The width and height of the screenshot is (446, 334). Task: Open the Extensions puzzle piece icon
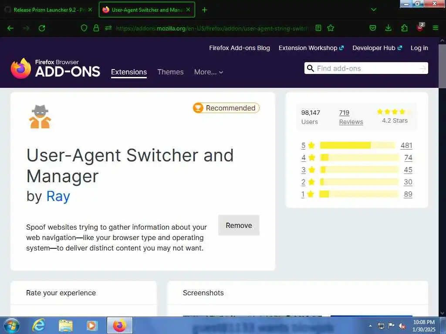tap(404, 28)
